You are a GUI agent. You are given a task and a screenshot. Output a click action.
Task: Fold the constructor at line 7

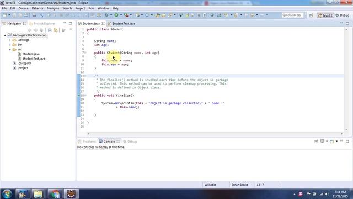(85, 53)
